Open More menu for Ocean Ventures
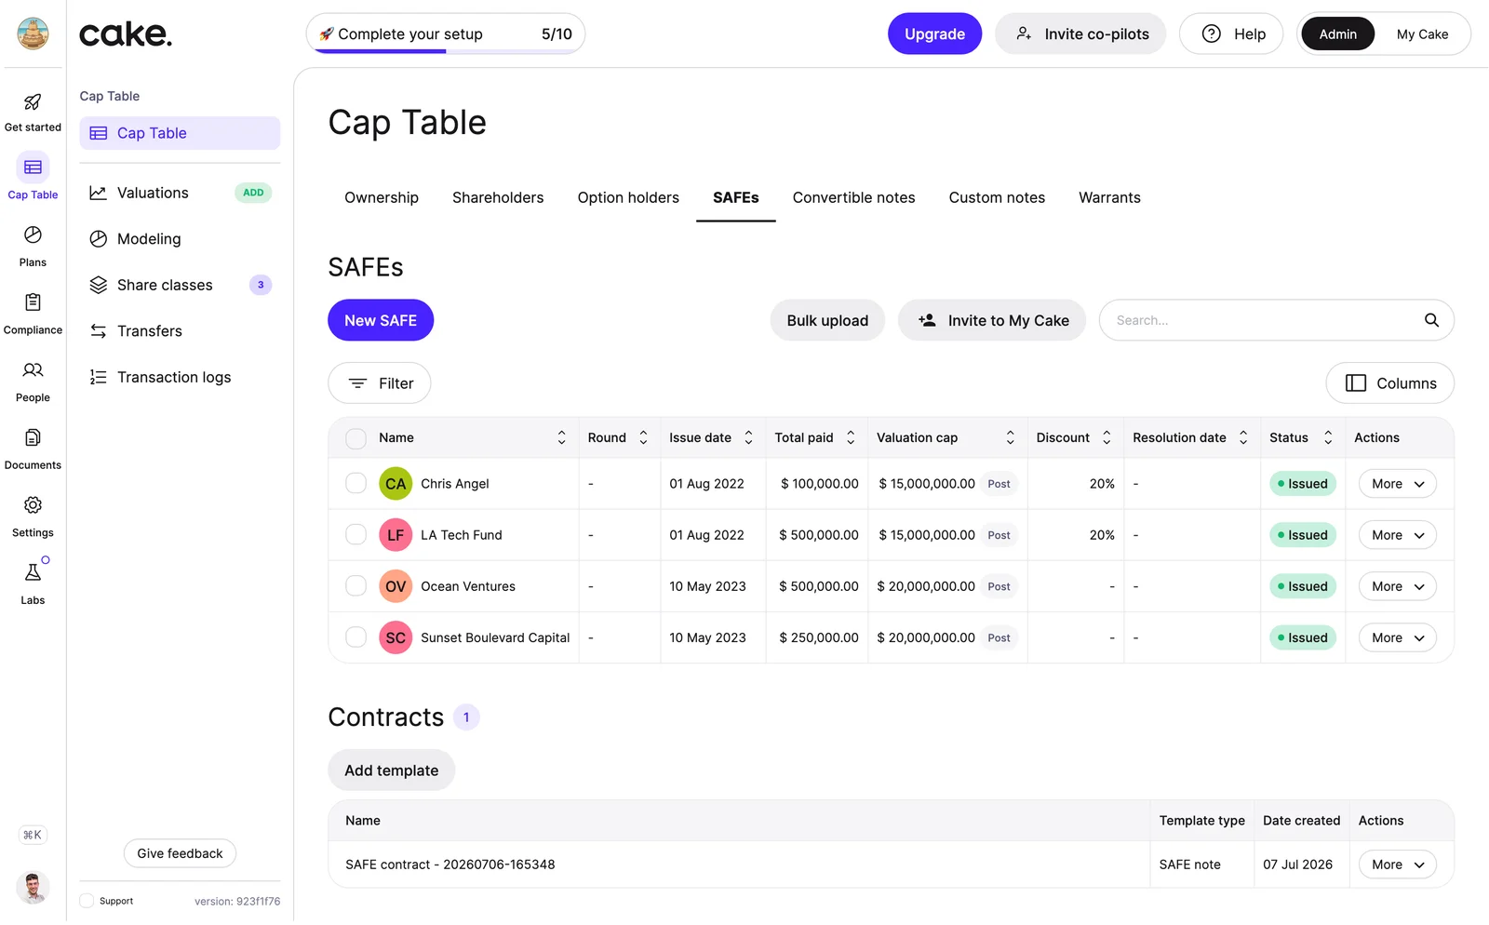1489x925 pixels. [x=1398, y=586]
